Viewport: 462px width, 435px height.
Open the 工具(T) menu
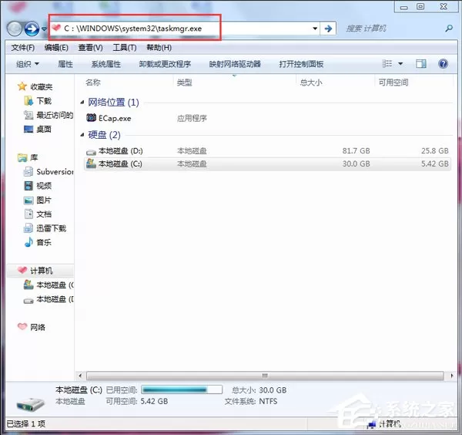click(x=124, y=48)
